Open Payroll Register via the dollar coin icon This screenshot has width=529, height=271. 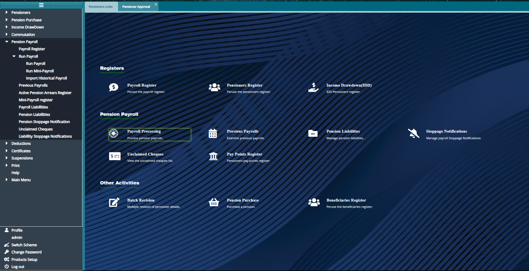pos(114,87)
